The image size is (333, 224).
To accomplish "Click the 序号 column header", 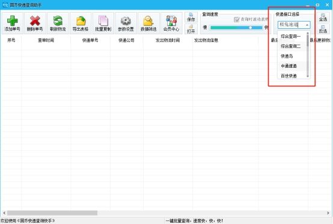I will (x=11, y=40).
